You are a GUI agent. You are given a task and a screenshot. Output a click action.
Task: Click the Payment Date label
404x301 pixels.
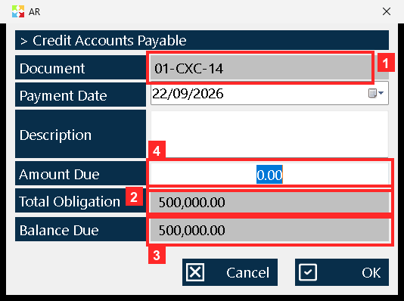(80, 95)
